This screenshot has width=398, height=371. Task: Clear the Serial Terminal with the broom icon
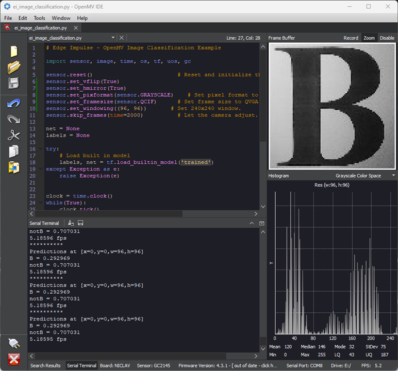click(71, 223)
